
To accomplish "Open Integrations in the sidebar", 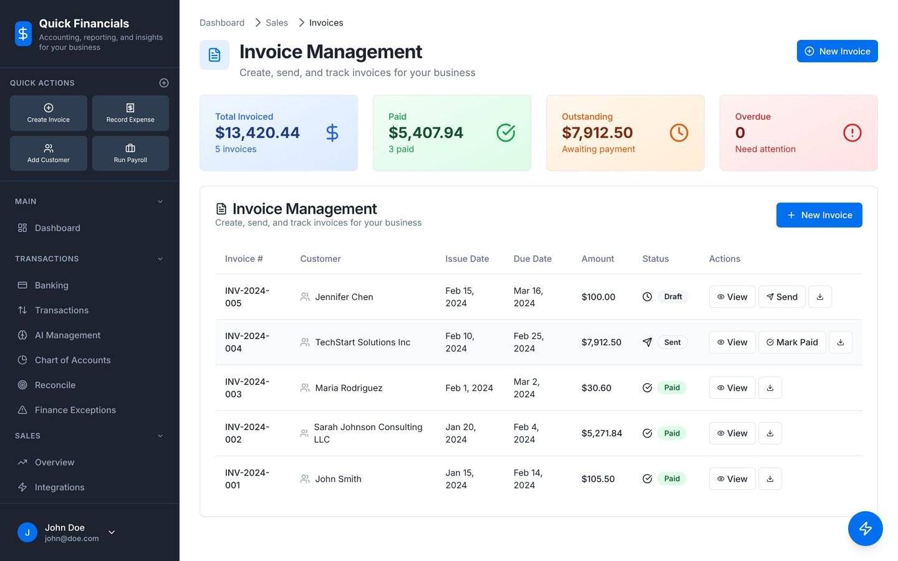I will click(x=90, y=487).
